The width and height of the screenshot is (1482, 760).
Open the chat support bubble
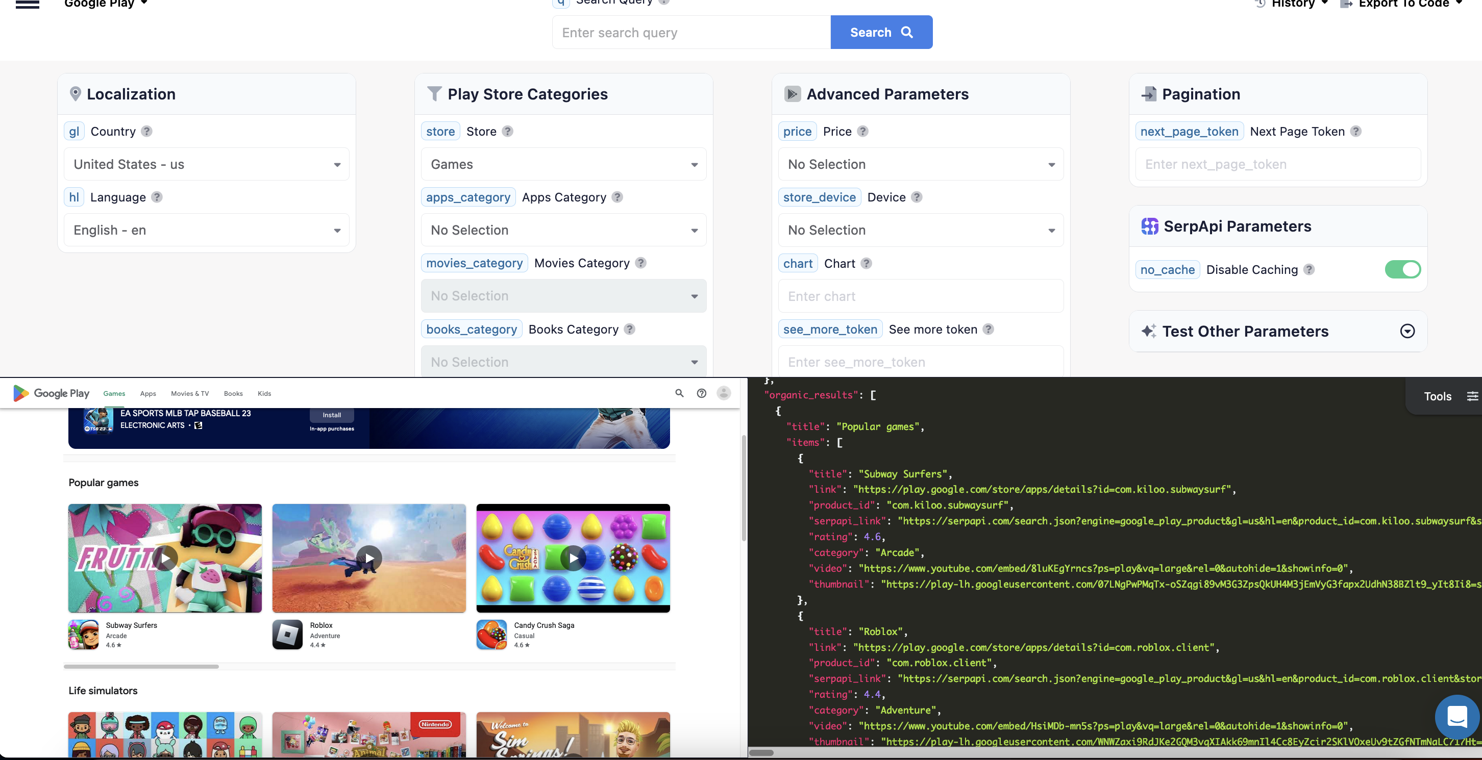[1458, 716]
